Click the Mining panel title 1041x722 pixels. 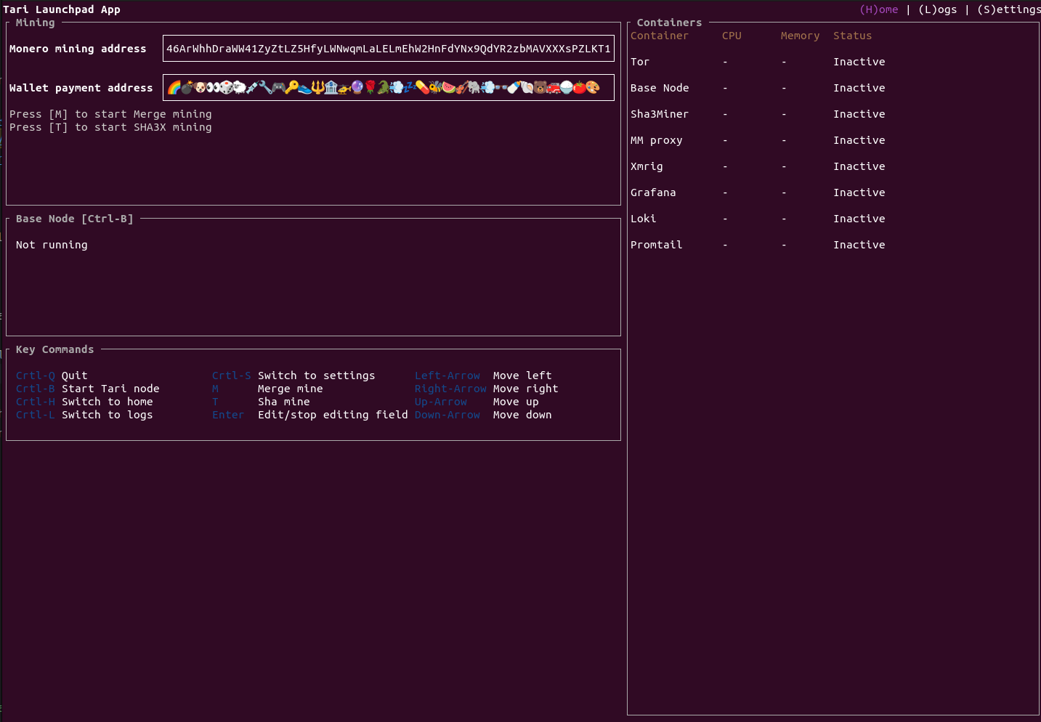click(35, 23)
